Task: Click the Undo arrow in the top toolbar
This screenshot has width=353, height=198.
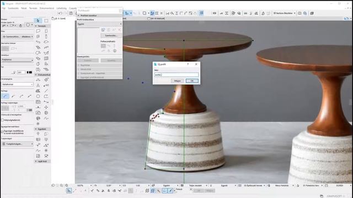Action: (x=60, y=13)
